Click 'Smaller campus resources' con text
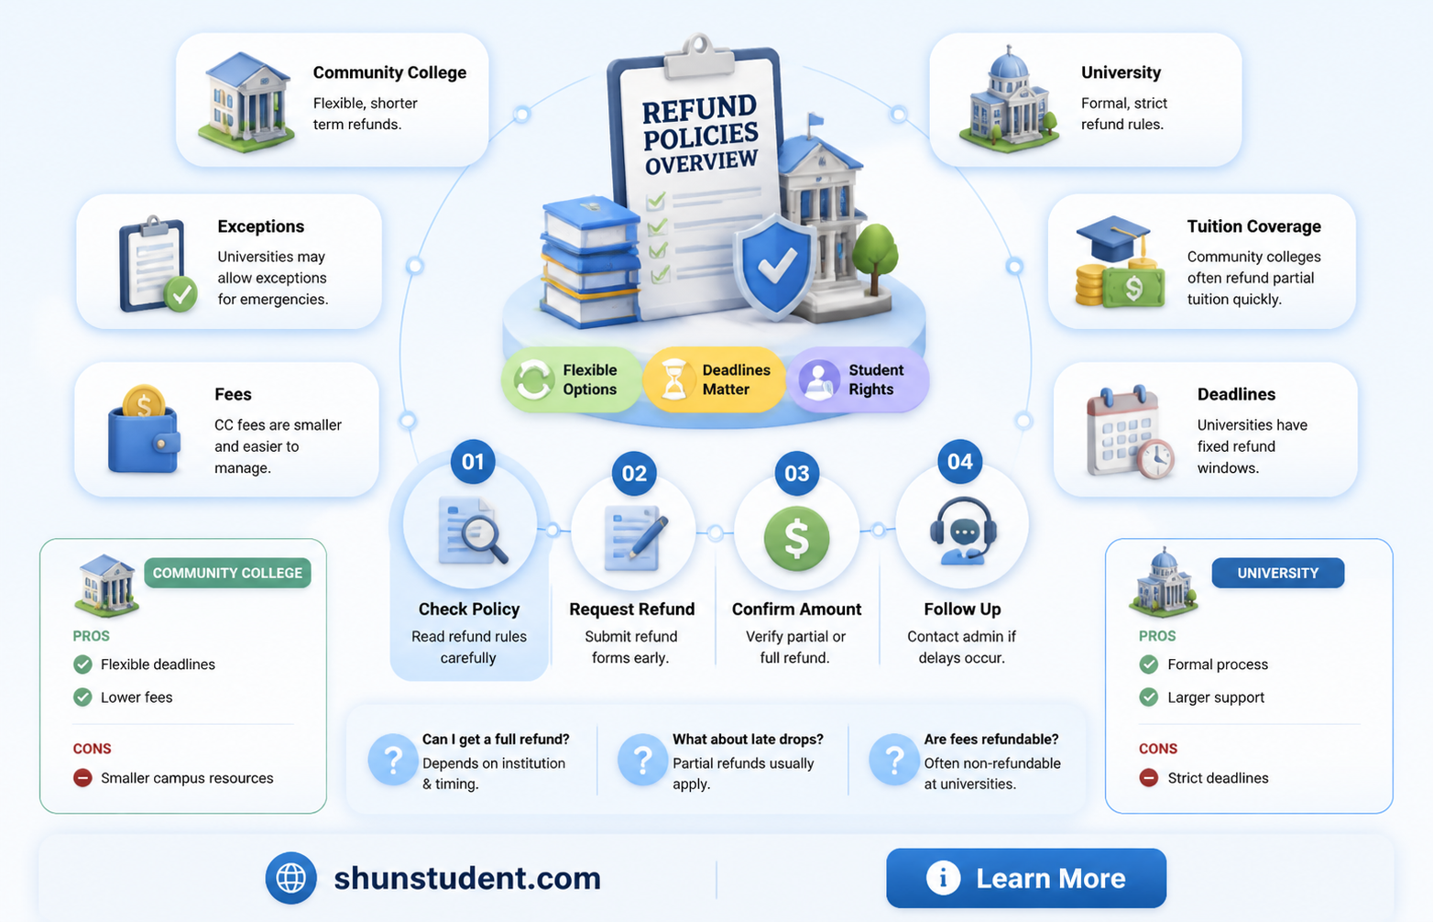 coord(187,778)
